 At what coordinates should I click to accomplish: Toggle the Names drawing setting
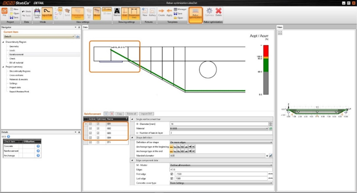click(117, 11)
